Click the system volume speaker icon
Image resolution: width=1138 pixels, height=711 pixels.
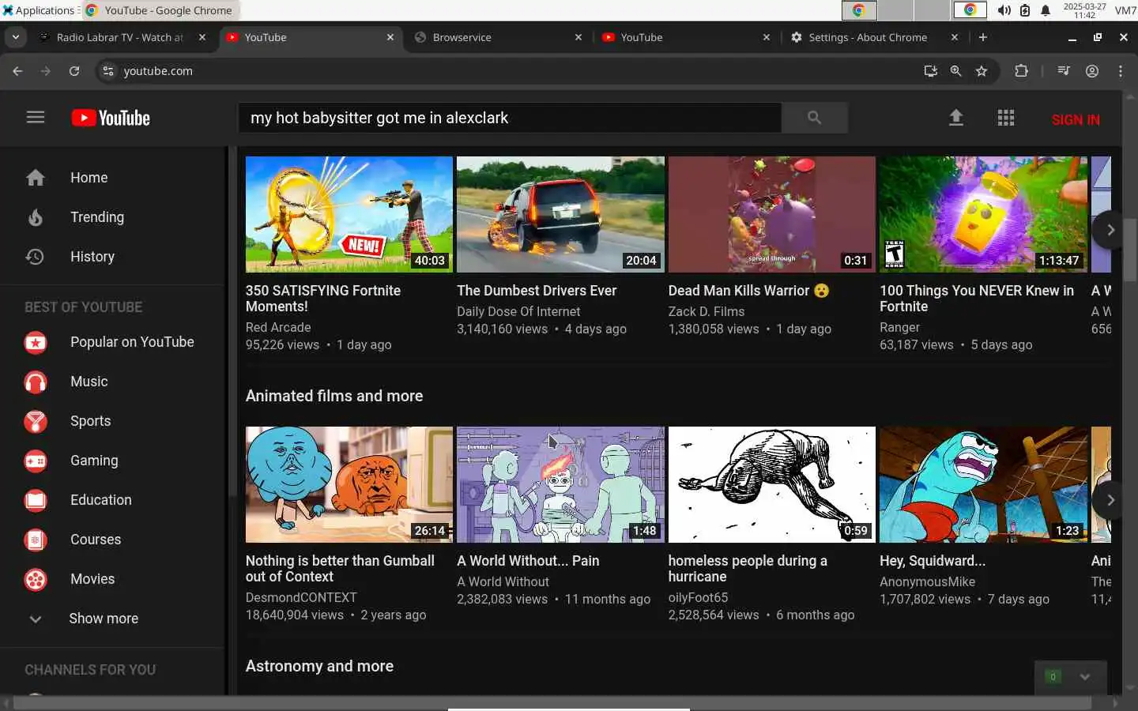pos(1004,10)
